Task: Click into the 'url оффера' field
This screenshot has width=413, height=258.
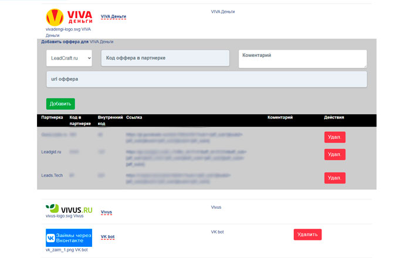Action: pos(206,79)
